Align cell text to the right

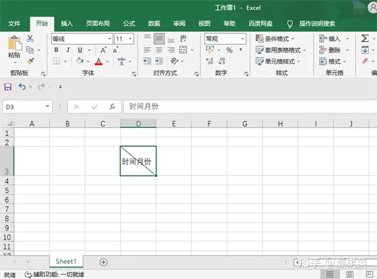pos(171,50)
